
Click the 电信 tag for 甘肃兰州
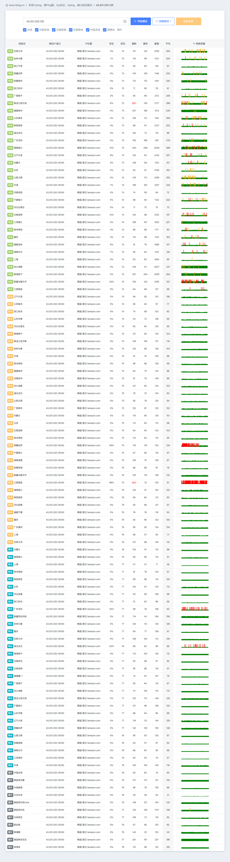coord(10,51)
